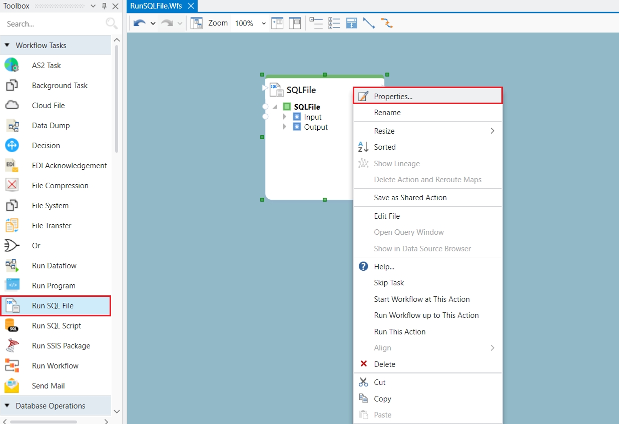Choose Properties from the context menu
This screenshot has width=619, height=424.
(x=393, y=96)
